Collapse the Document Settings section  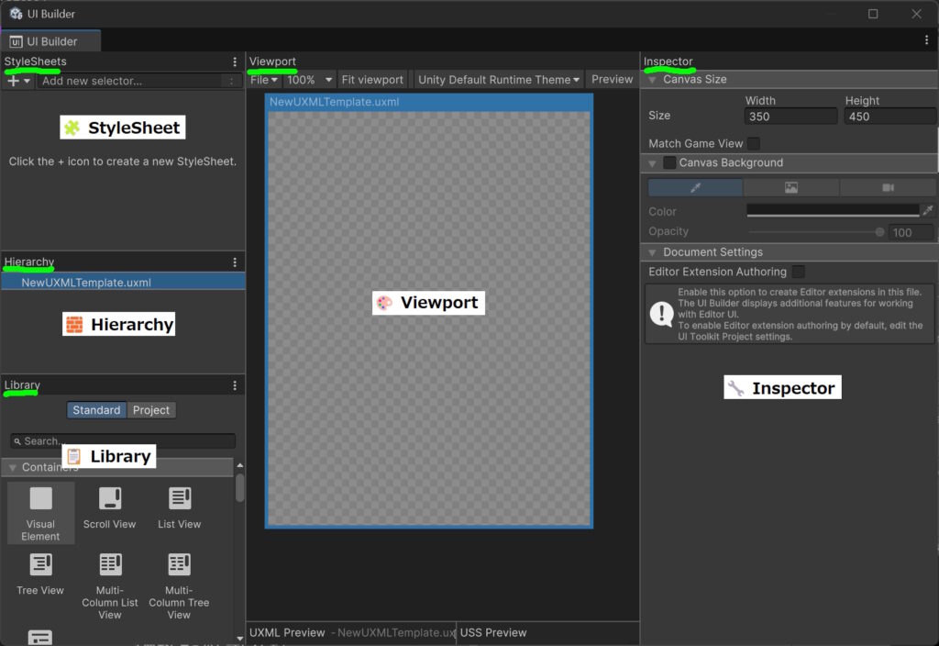(653, 252)
